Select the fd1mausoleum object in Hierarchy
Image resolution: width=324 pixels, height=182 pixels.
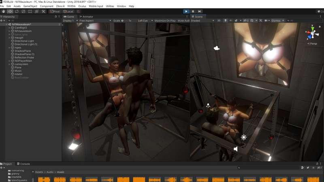coord(23,31)
